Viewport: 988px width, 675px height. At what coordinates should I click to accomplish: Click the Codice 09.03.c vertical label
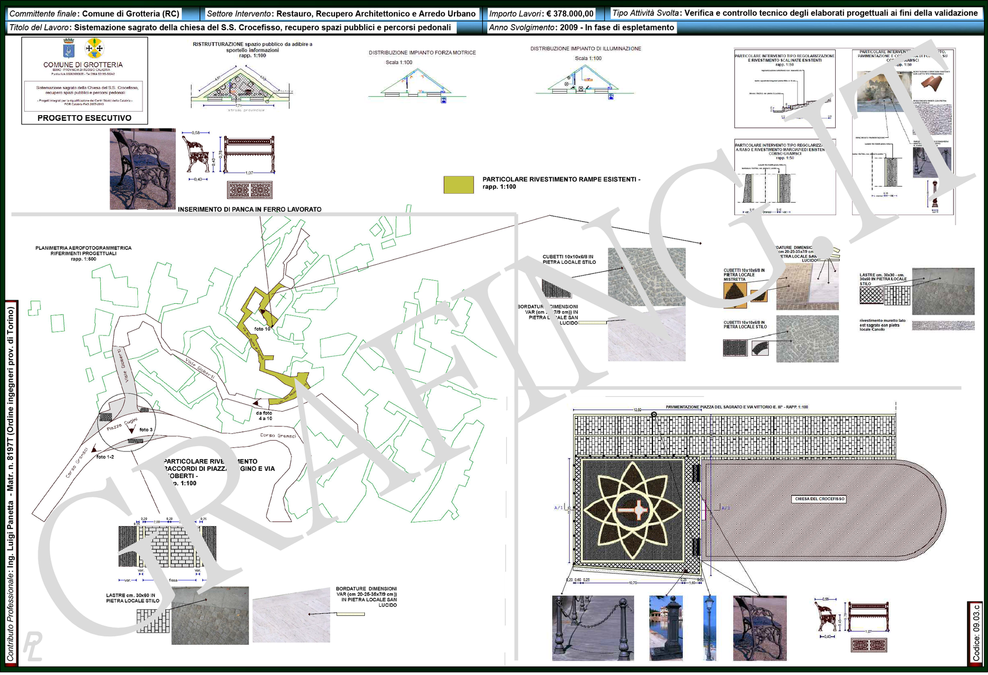(x=976, y=633)
